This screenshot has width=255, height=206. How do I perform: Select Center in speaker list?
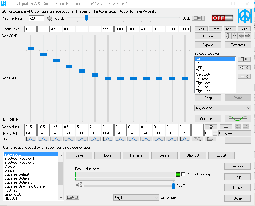click(x=215, y=71)
